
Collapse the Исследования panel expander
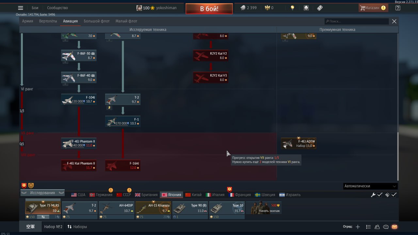tap(42, 193)
